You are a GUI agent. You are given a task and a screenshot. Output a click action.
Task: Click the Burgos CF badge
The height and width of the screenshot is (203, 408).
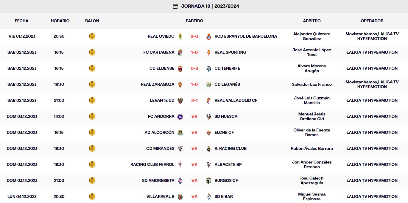[208, 180]
